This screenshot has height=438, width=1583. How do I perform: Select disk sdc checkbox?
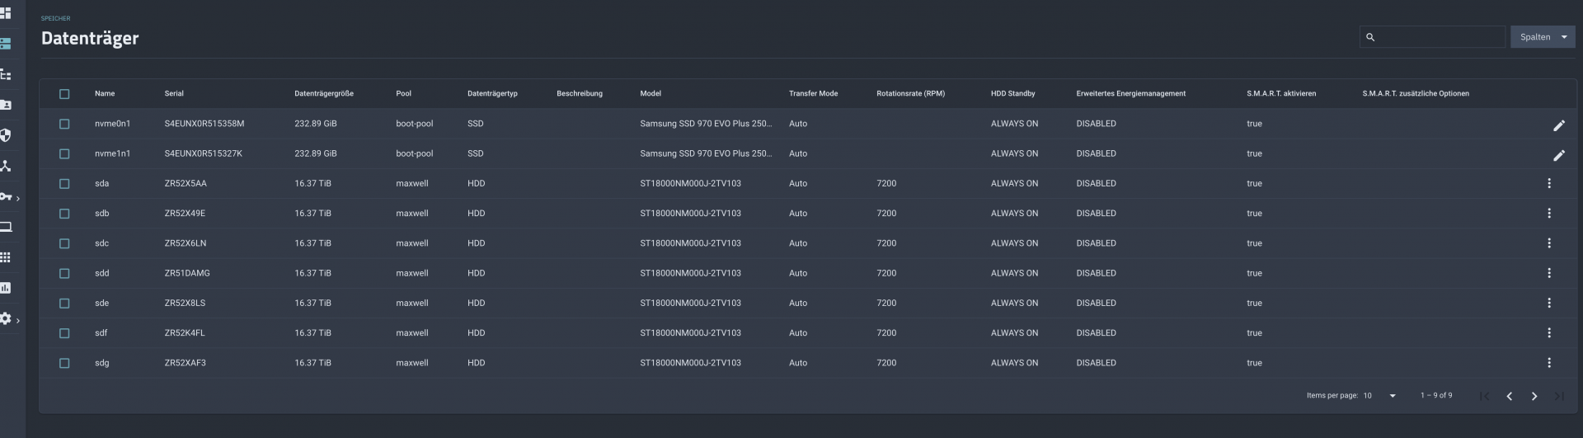coord(64,243)
